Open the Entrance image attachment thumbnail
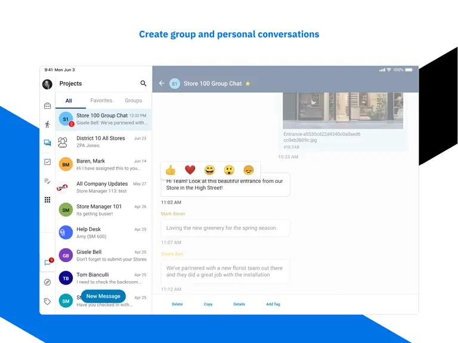The height and width of the screenshot is (343, 458). point(343,111)
